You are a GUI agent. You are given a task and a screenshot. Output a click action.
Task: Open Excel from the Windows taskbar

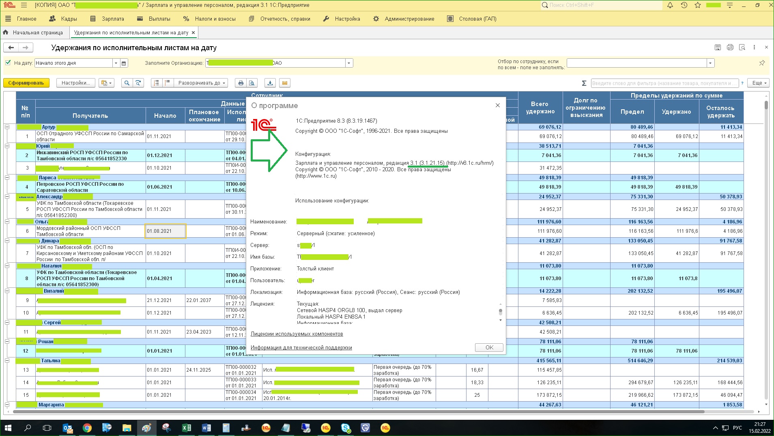coord(187,427)
